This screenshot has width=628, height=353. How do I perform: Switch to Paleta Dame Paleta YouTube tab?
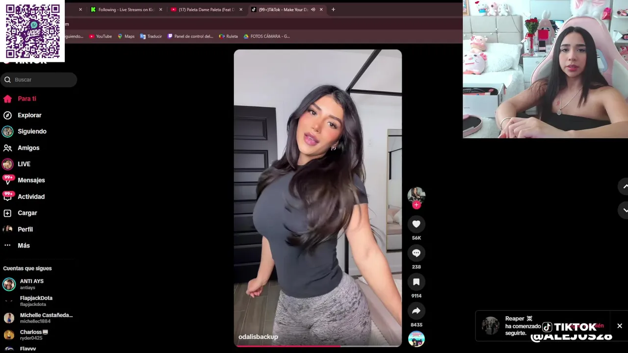207,9
